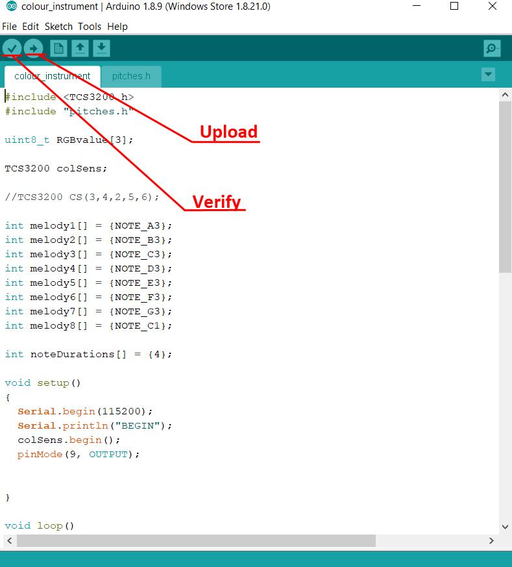Click the 'void setup()' line
Screen dimensions: 512x567
43,383
